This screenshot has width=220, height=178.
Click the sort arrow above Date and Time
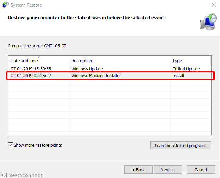pyautogui.click(x=39, y=57)
